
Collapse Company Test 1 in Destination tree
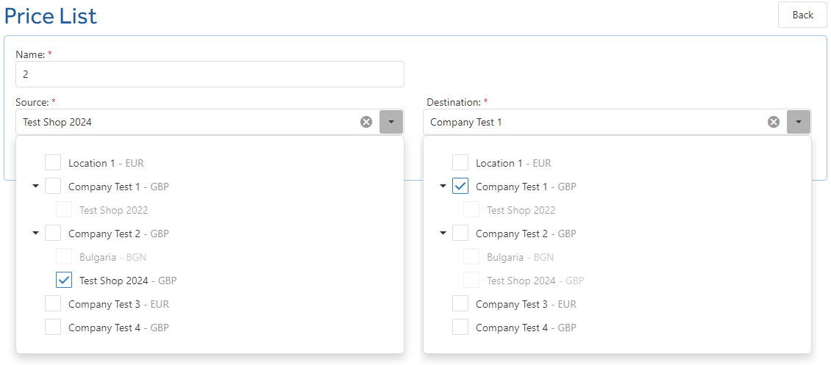point(443,187)
